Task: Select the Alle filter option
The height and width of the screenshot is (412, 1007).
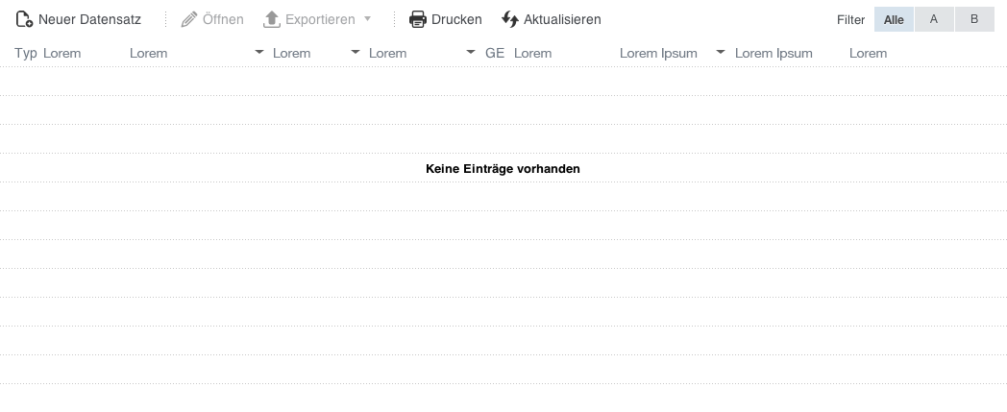Action: 894,19
